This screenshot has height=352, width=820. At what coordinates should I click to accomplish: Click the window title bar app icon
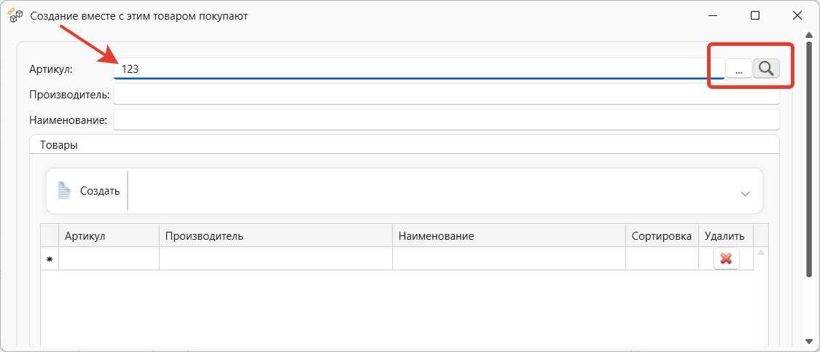coord(16,16)
